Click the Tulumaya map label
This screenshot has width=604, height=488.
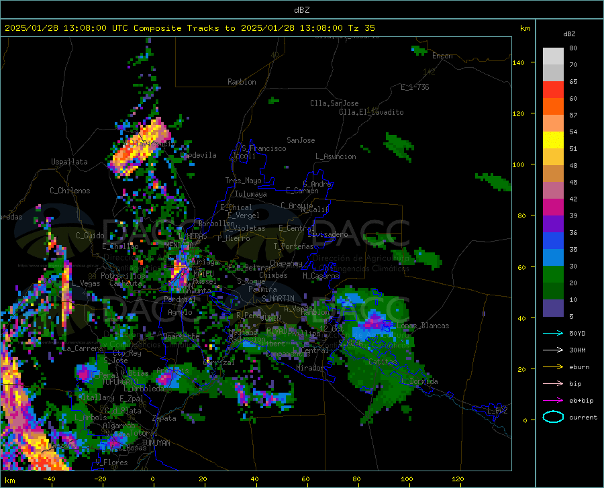(251, 194)
